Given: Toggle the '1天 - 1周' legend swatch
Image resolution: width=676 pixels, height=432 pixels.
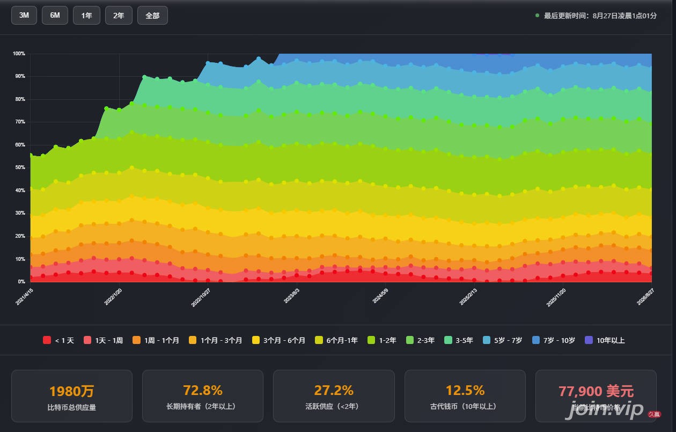Looking at the screenshot, I should [x=87, y=340].
